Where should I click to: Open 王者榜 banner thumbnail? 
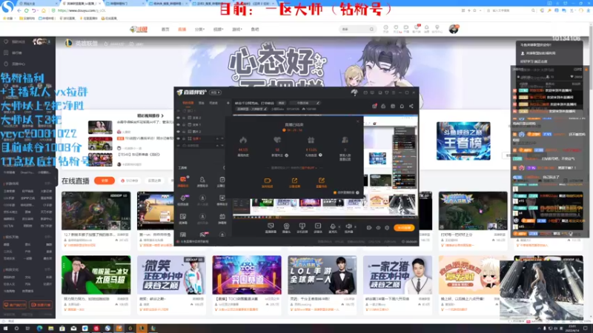point(463,141)
